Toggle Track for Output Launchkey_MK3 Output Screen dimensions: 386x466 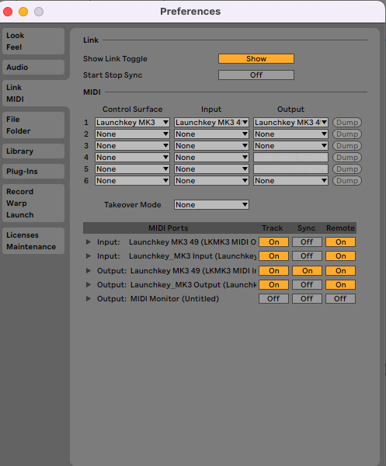[x=273, y=285]
